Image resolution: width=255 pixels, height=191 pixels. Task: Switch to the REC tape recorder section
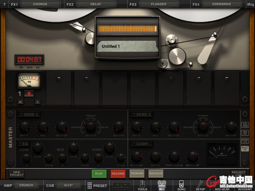coord(162,186)
